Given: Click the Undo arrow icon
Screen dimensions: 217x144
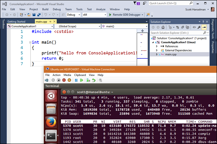Looking at the screenshot, I should pos(46,15).
